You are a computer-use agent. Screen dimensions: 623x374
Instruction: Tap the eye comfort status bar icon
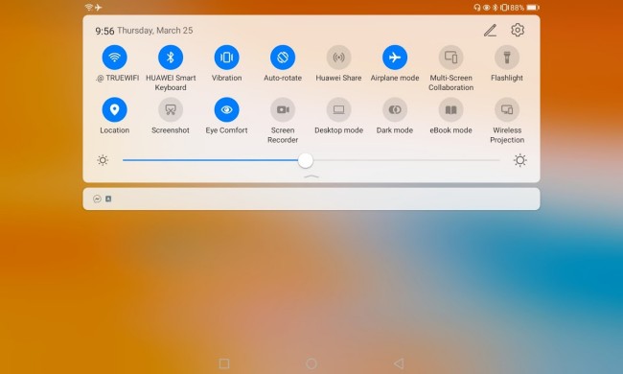(x=486, y=8)
